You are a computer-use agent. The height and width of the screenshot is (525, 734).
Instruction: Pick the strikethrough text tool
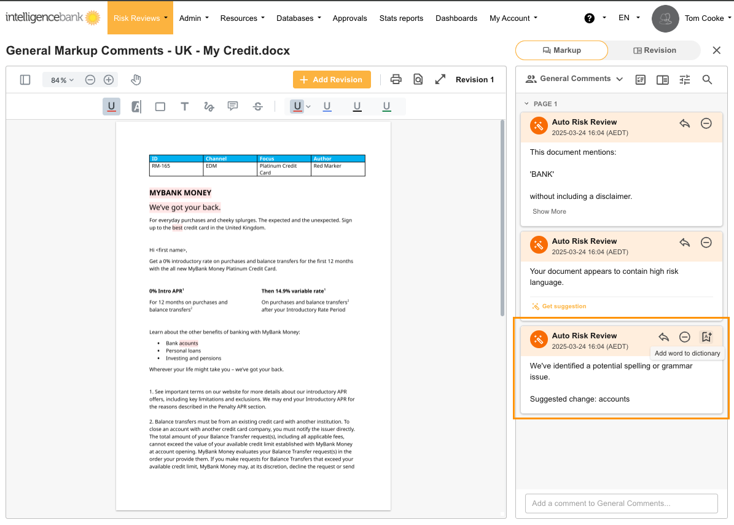[x=258, y=107]
